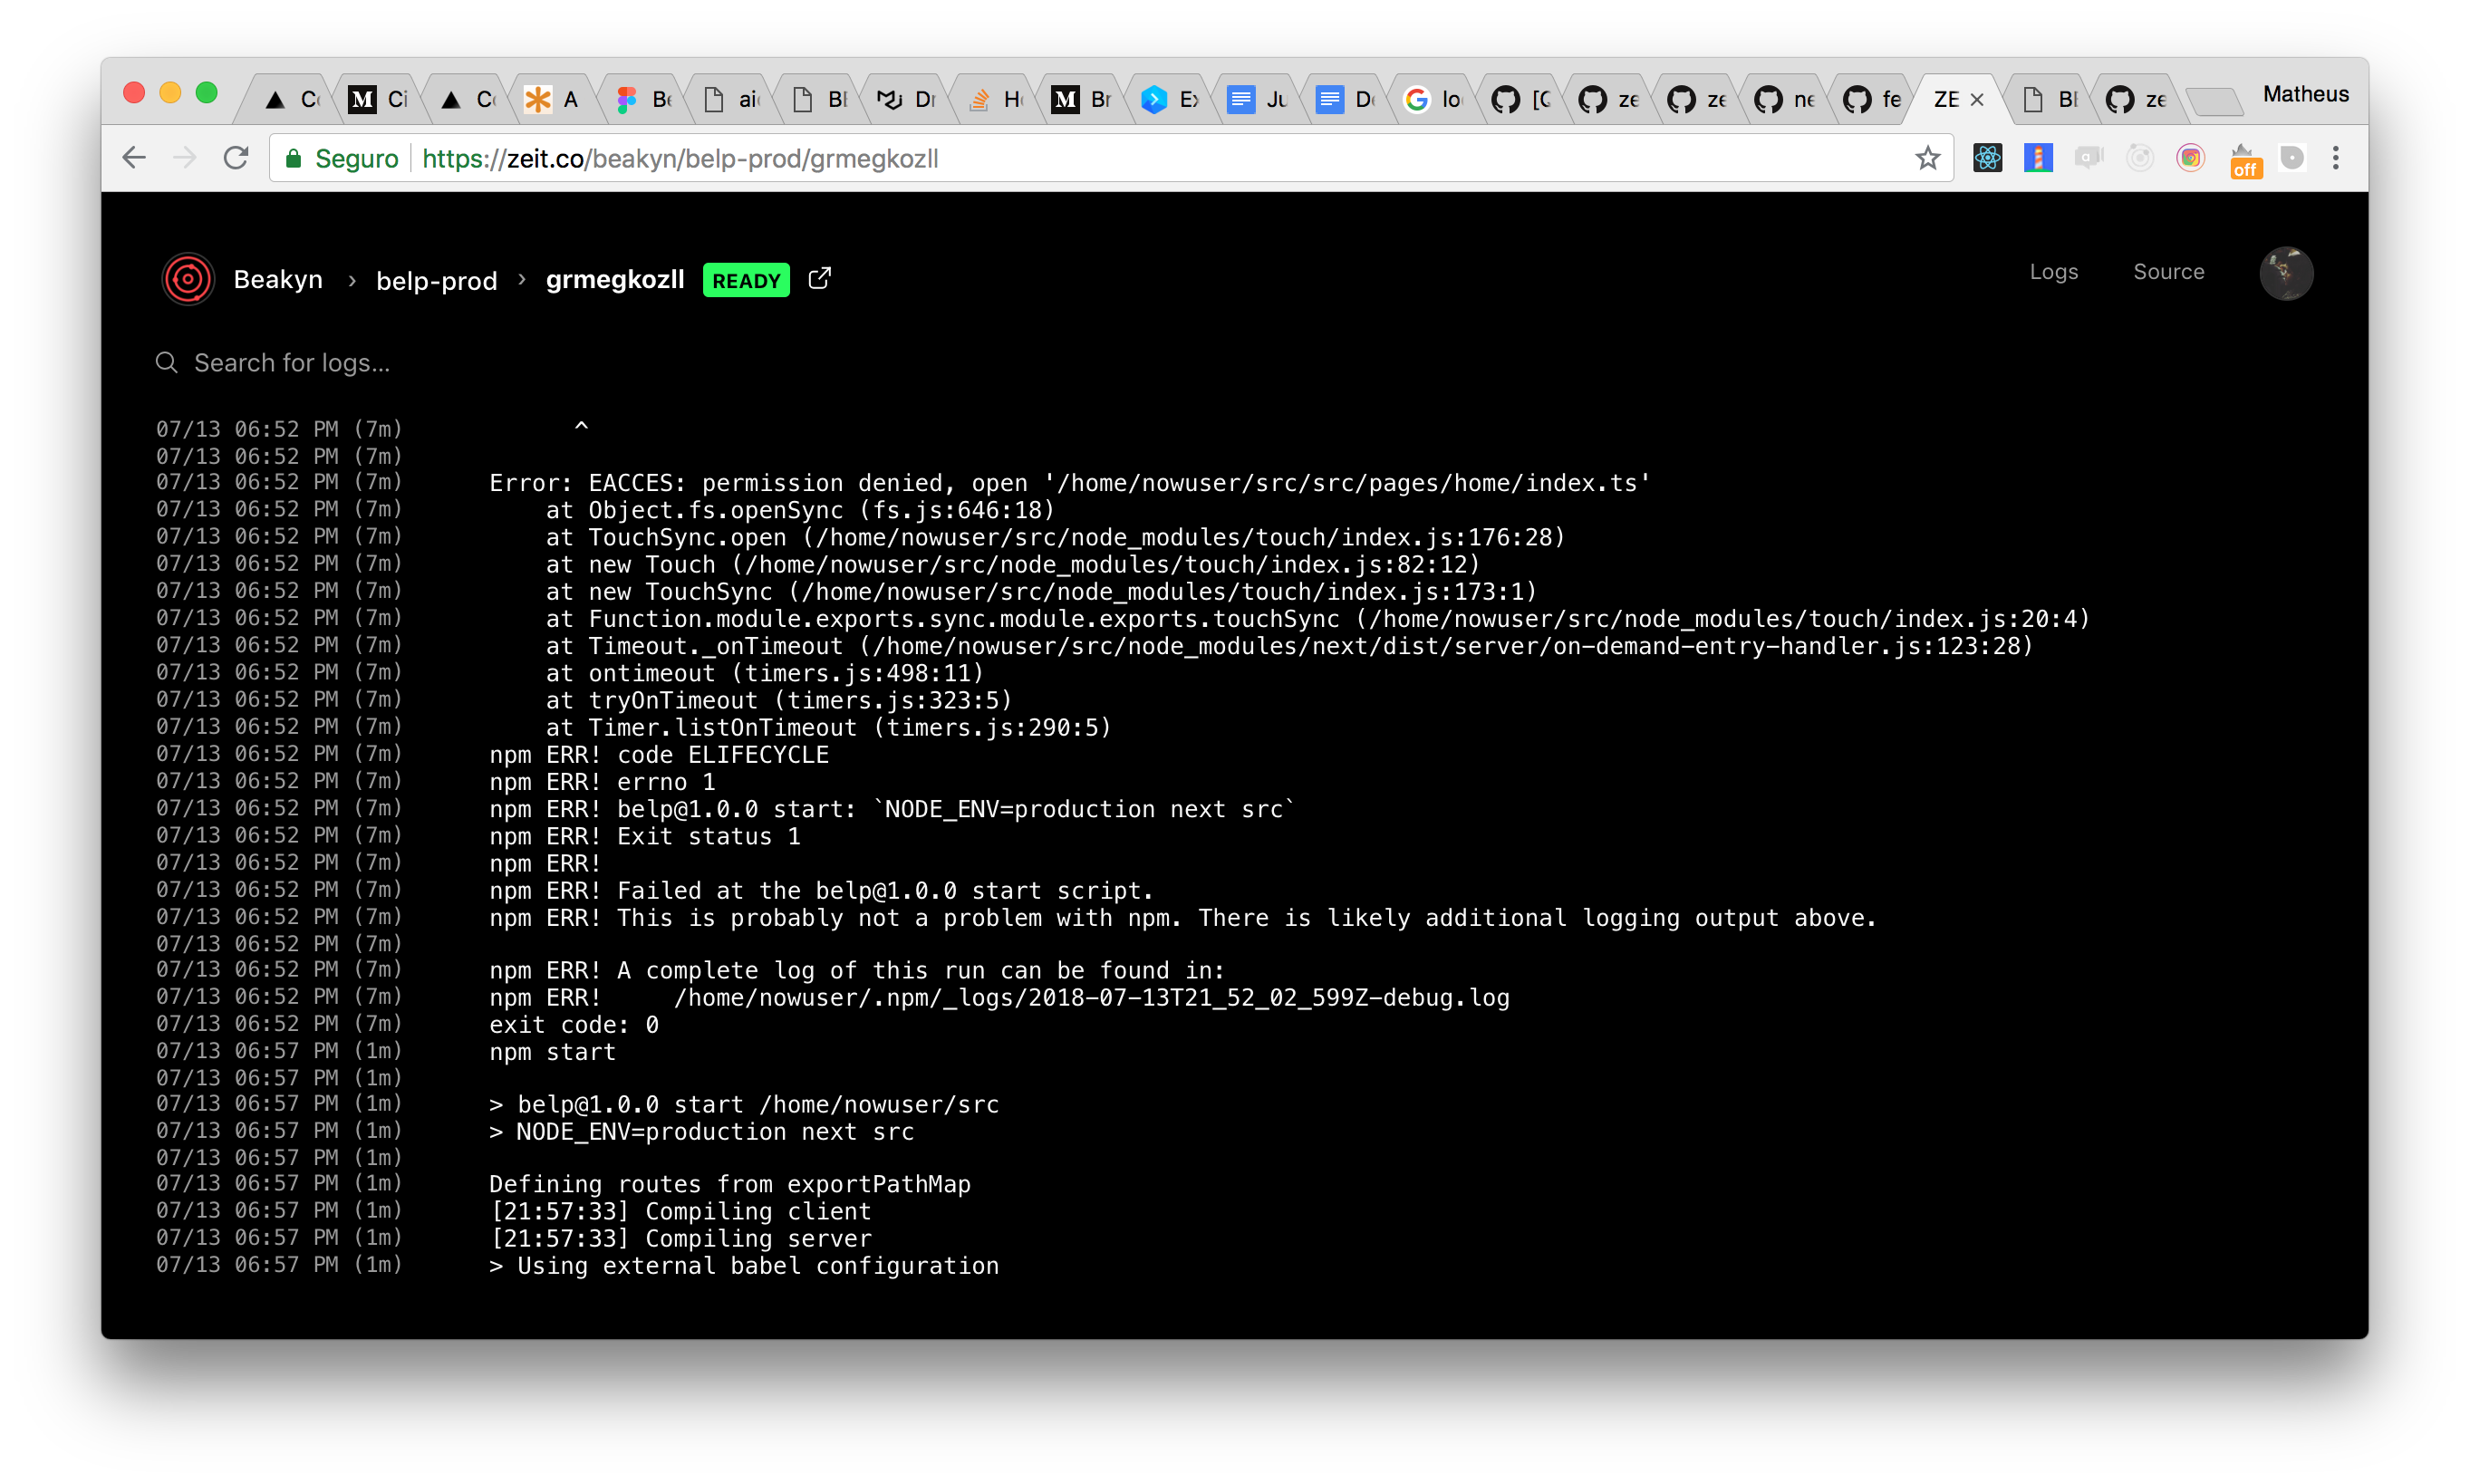
Task: Select the active ZEIT browser tab
Action: point(1945,98)
